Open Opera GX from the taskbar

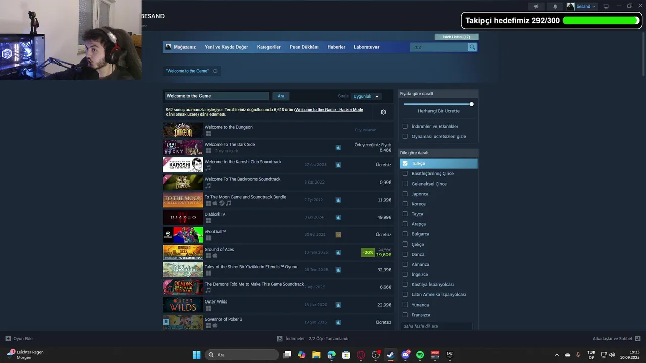361,355
